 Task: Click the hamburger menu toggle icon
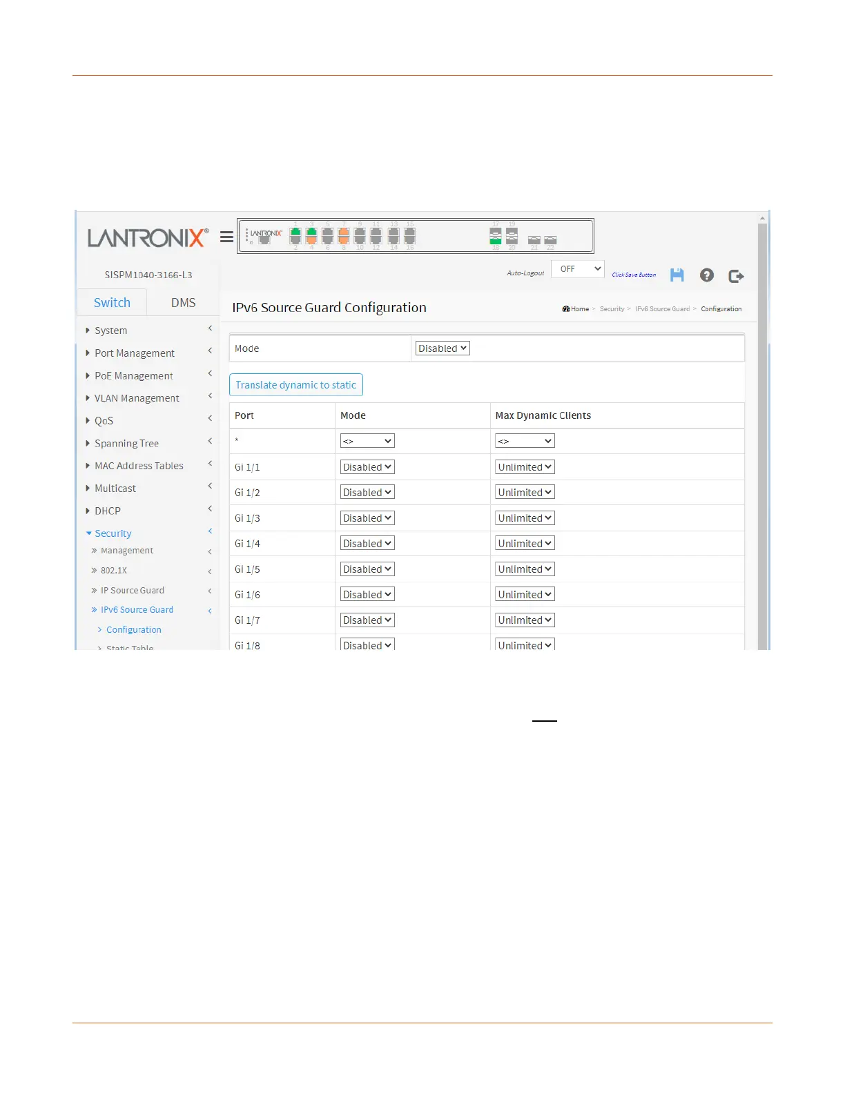[226, 237]
